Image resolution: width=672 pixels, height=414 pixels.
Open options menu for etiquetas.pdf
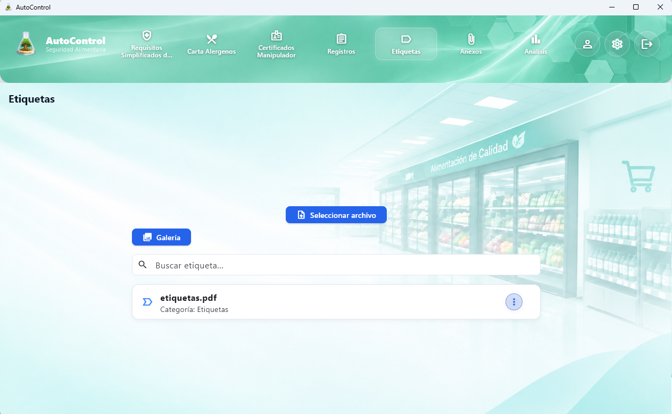(x=514, y=302)
